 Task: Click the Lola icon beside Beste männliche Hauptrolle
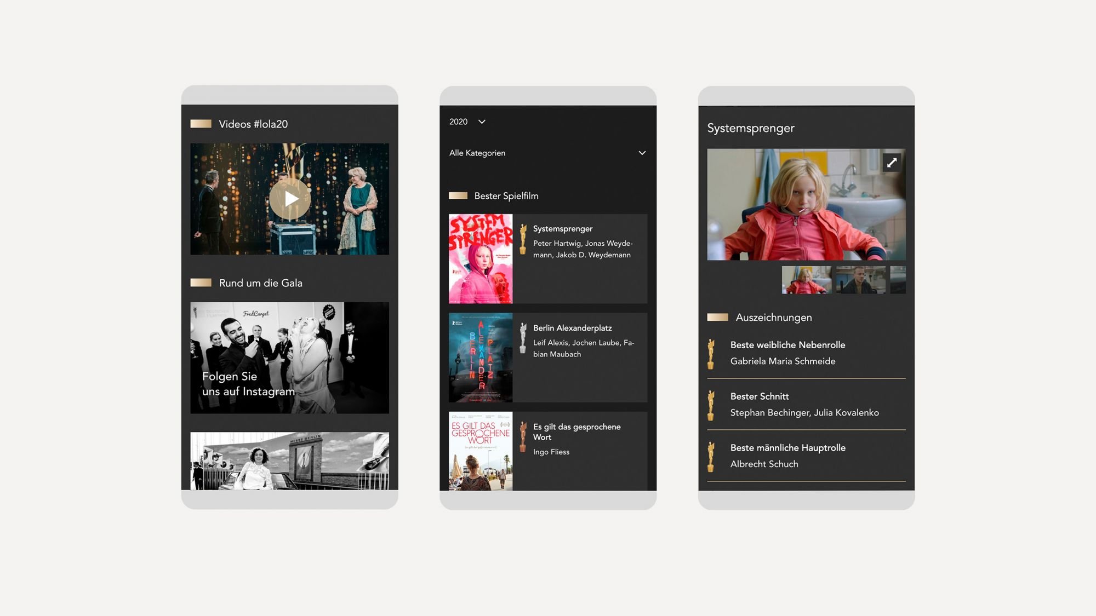pos(711,457)
